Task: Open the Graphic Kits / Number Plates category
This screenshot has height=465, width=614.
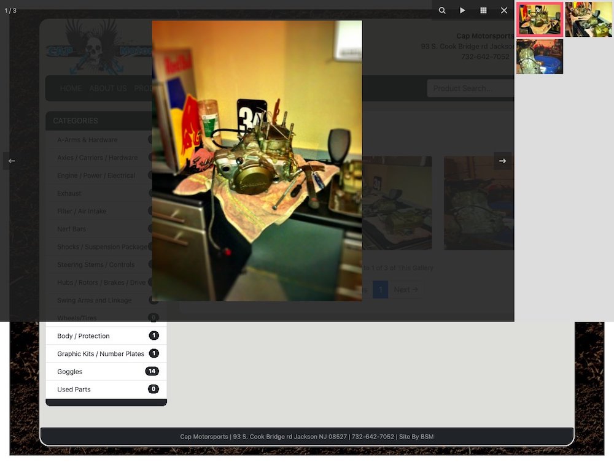Action: (106, 353)
